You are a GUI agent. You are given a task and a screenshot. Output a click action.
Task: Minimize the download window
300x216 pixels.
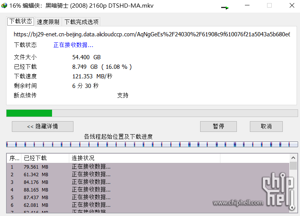pyautogui.click(x=247, y=5)
